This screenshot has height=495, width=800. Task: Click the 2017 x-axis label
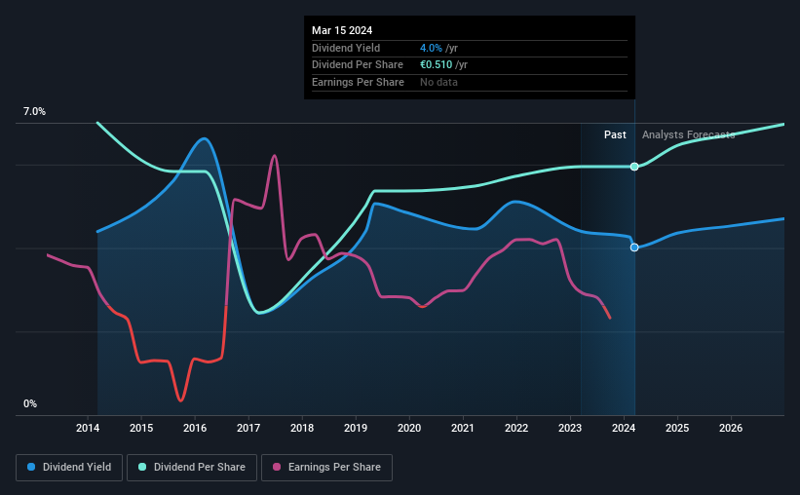(248, 428)
